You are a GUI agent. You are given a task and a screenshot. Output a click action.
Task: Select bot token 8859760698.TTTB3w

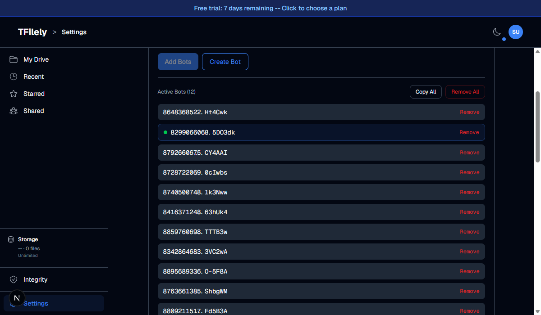[195, 232]
